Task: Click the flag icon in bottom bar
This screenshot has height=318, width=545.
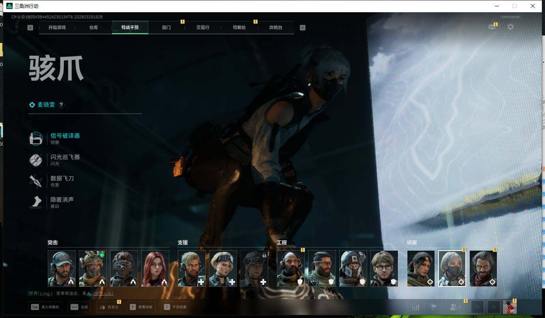Action: tap(433, 307)
